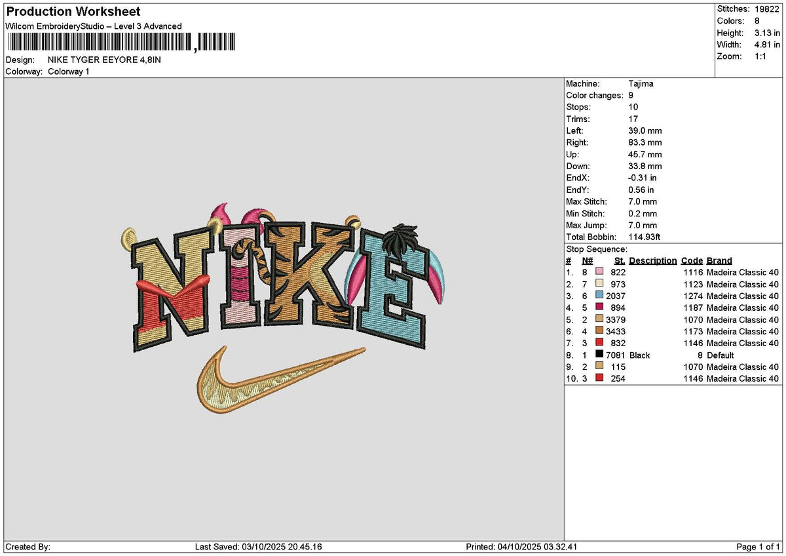Click the Left value '39.0 mm'
This screenshot has width=786, height=556.
point(645,130)
